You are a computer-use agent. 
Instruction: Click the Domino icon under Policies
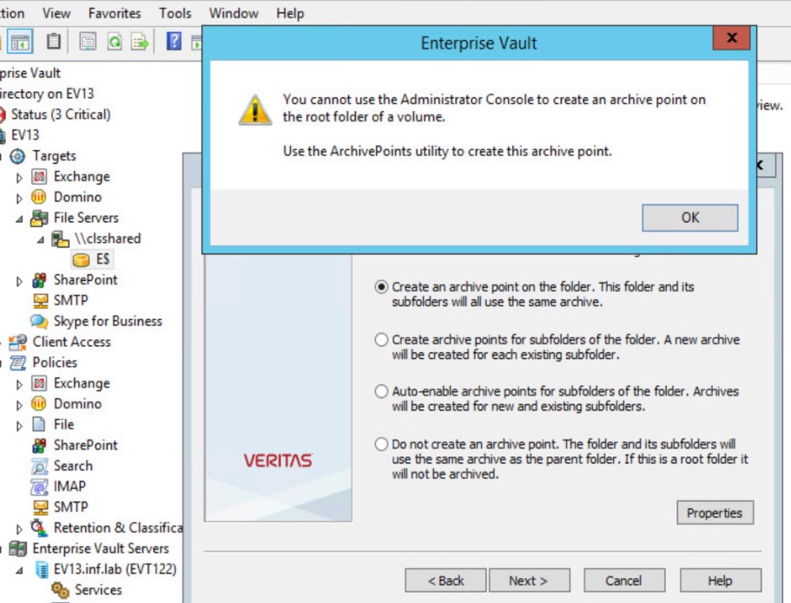pyautogui.click(x=39, y=403)
